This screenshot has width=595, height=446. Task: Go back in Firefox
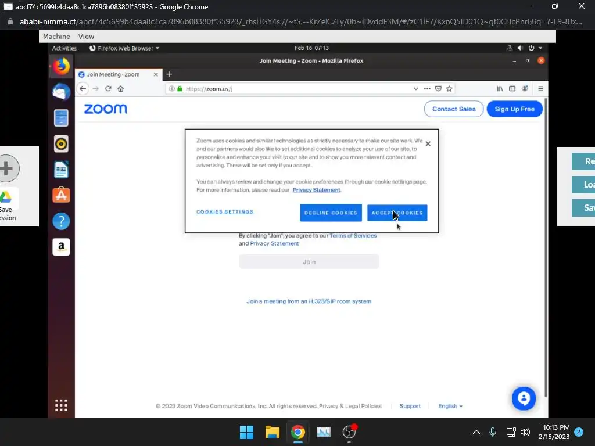pyautogui.click(x=83, y=89)
